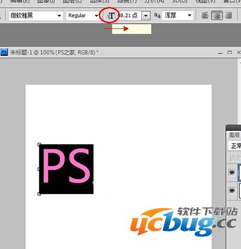Right-align the text
This screenshot has width=241, height=249.
[x=228, y=15]
